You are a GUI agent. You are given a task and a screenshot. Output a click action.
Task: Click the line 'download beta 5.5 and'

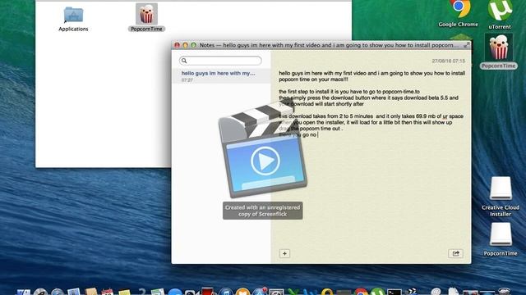pos(368,98)
